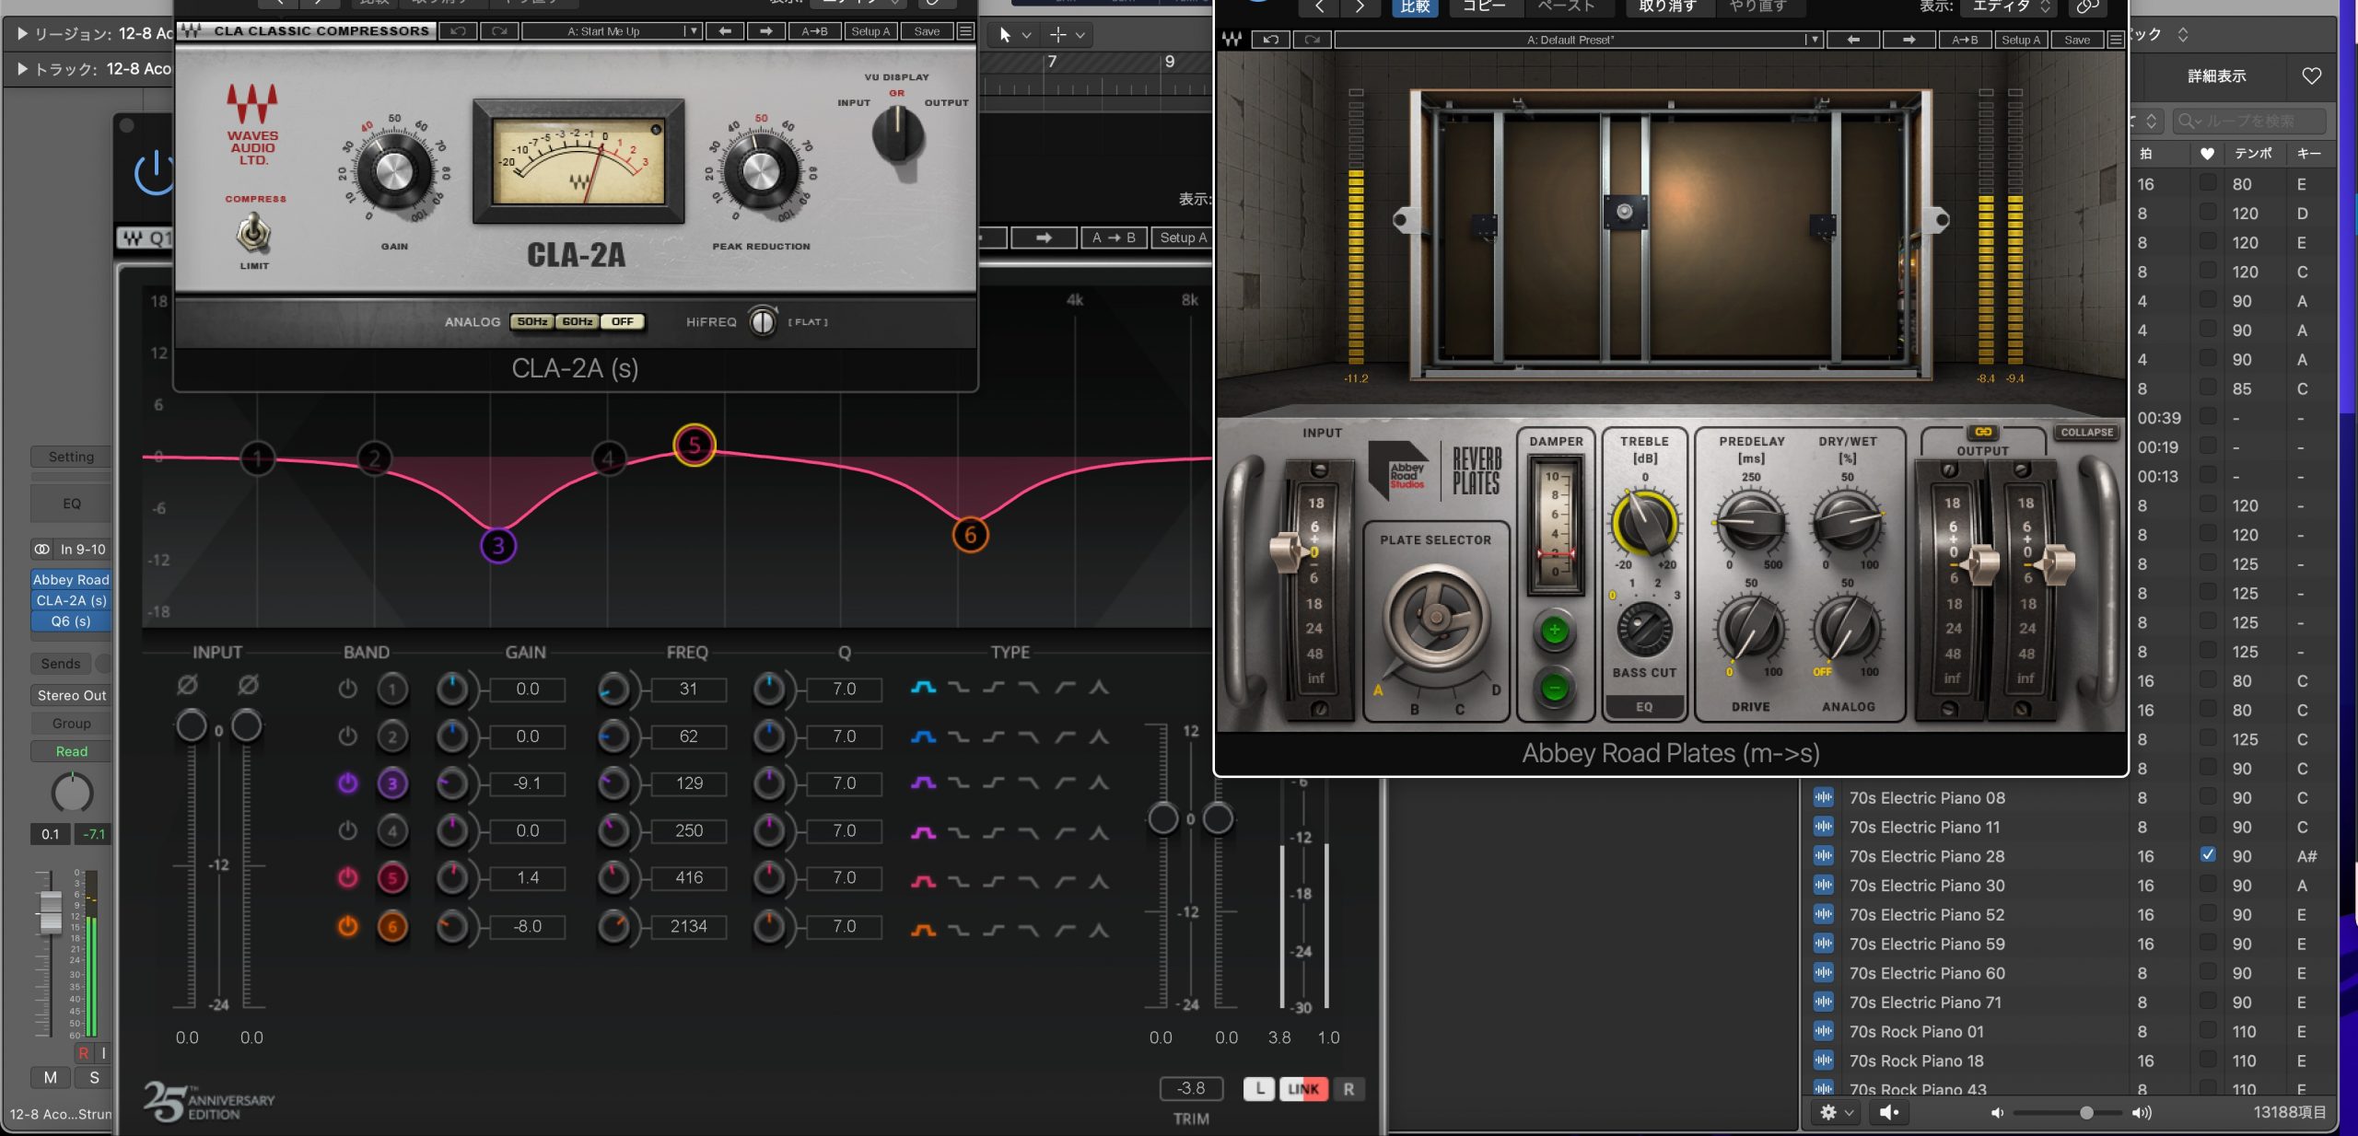Open the 表示 エディタ view dropdown
The width and height of the screenshot is (2358, 1136).
[2011, 7]
